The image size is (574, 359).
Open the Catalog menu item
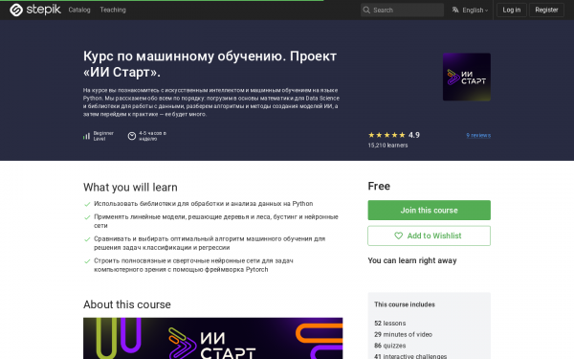coord(79,10)
